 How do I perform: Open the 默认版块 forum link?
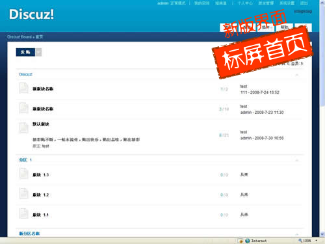[x=41, y=124]
